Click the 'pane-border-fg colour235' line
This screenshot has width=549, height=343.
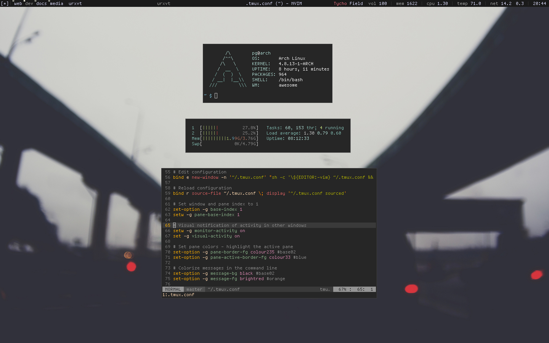tap(234, 252)
